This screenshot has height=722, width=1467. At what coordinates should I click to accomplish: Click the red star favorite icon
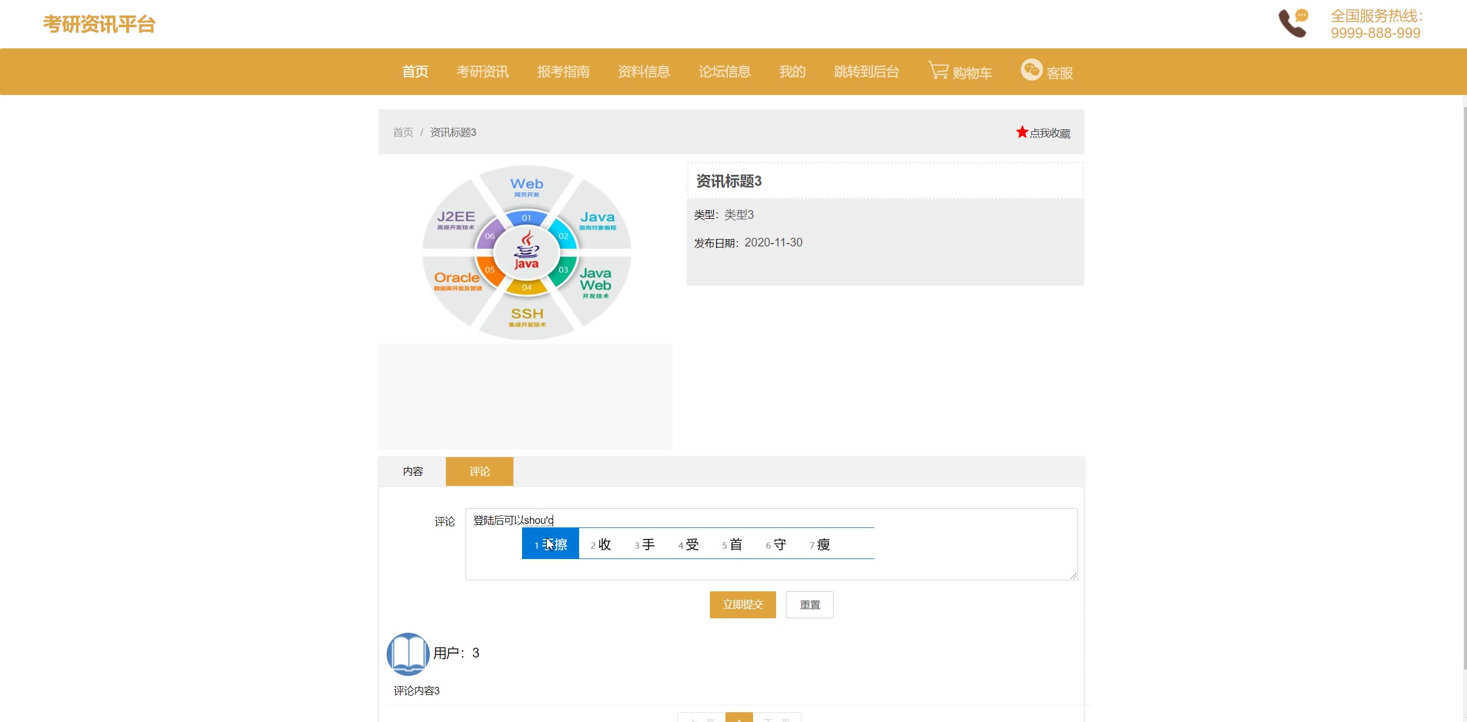tap(1022, 132)
